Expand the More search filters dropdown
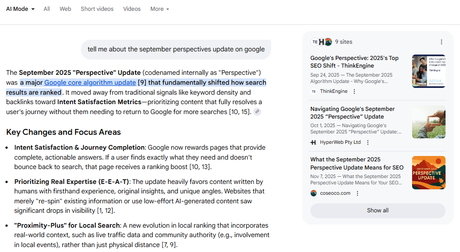This screenshot has width=460, height=252. click(160, 9)
